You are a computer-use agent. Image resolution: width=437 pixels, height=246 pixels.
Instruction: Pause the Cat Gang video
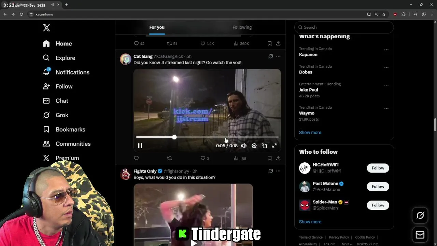click(140, 146)
